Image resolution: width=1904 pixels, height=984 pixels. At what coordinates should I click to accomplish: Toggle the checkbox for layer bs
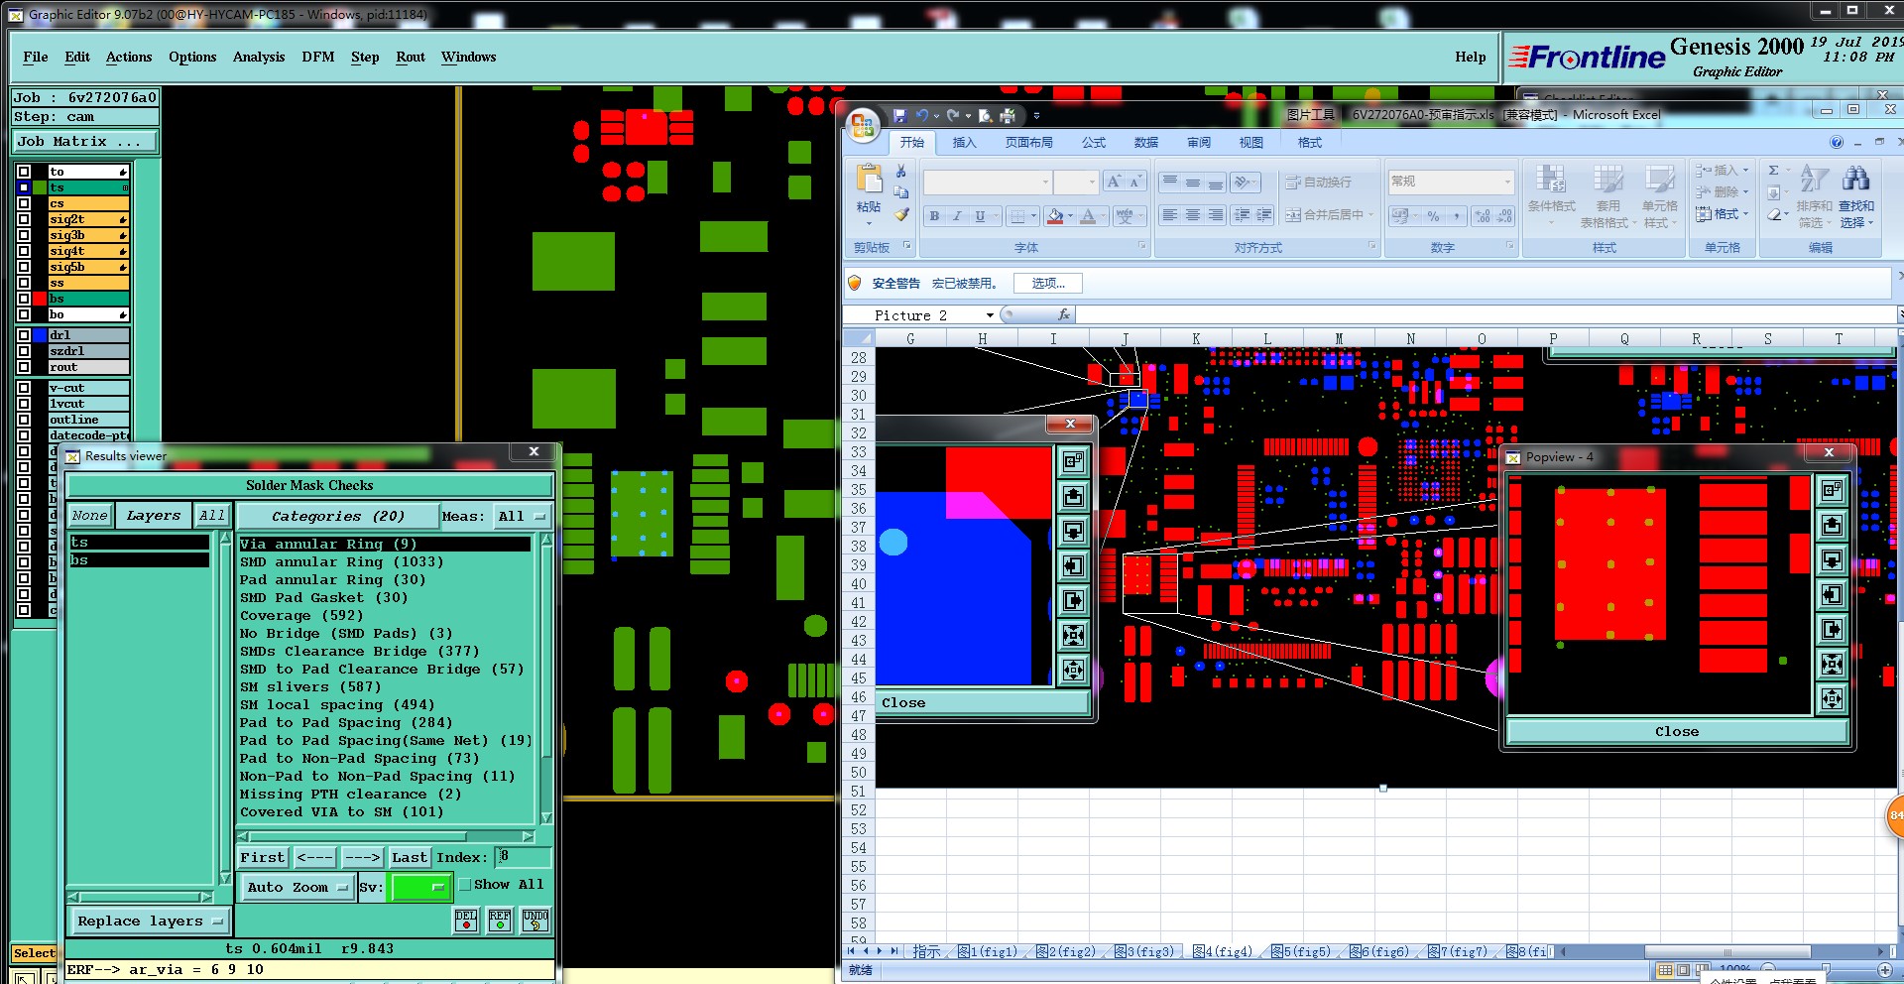point(24,299)
